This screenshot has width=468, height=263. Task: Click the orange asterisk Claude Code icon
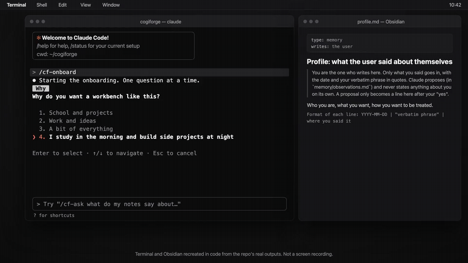point(39,38)
